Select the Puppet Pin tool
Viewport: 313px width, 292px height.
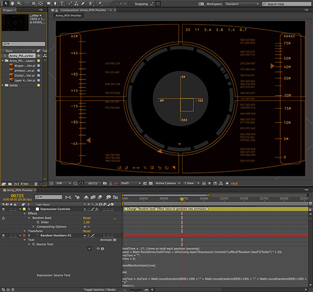(x=100, y=4)
